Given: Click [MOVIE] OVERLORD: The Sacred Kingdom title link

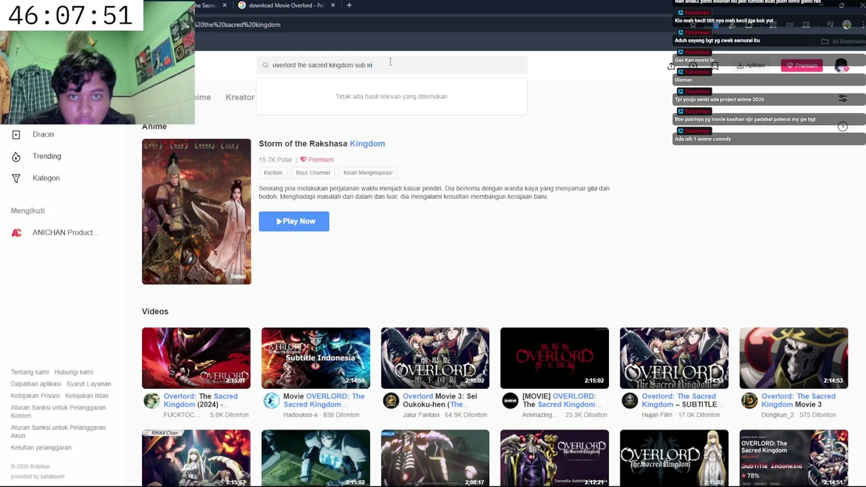Looking at the screenshot, I should [560, 400].
